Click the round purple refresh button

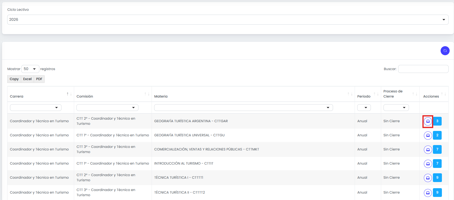point(445,51)
